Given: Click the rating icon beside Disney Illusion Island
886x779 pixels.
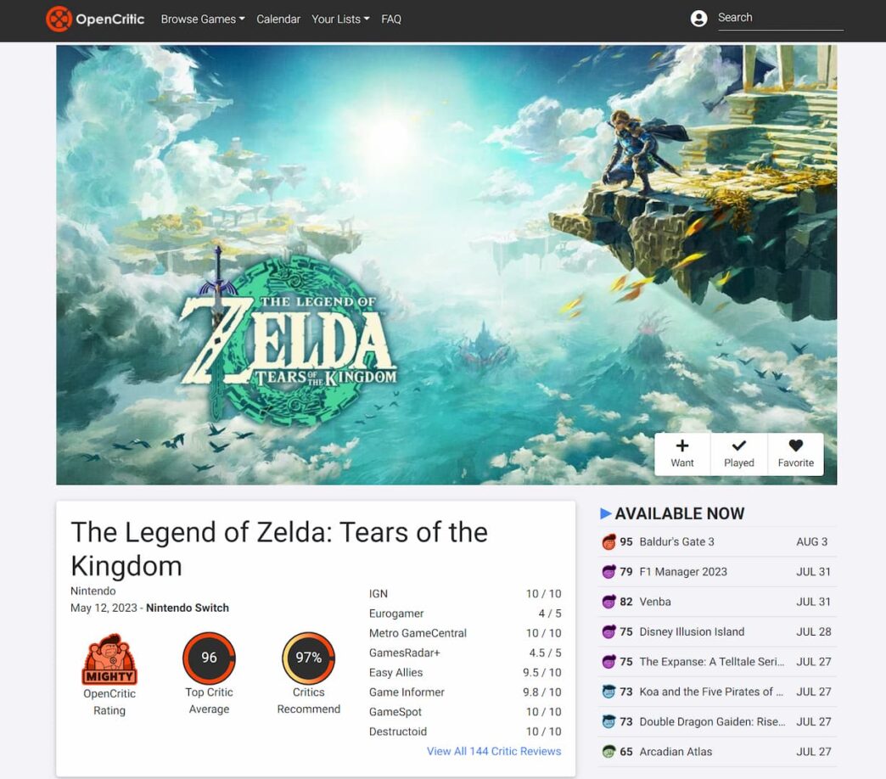Looking at the screenshot, I should [x=608, y=631].
